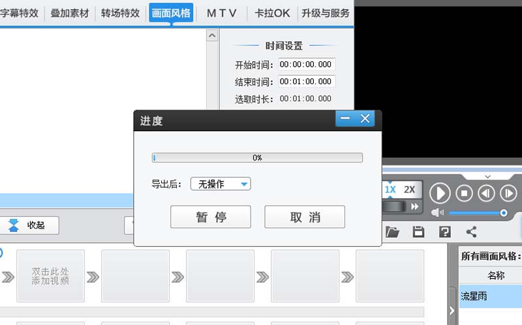Open the 字幕特效 tab
This screenshot has height=325, width=522.
(x=20, y=13)
